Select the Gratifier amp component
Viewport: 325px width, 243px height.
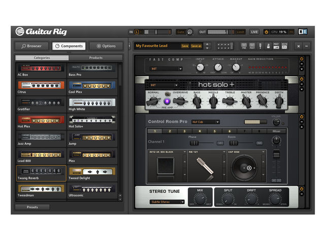[x=41, y=105]
